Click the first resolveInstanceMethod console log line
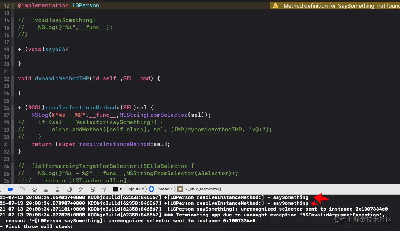The width and height of the screenshot is (400, 231). (x=154, y=197)
